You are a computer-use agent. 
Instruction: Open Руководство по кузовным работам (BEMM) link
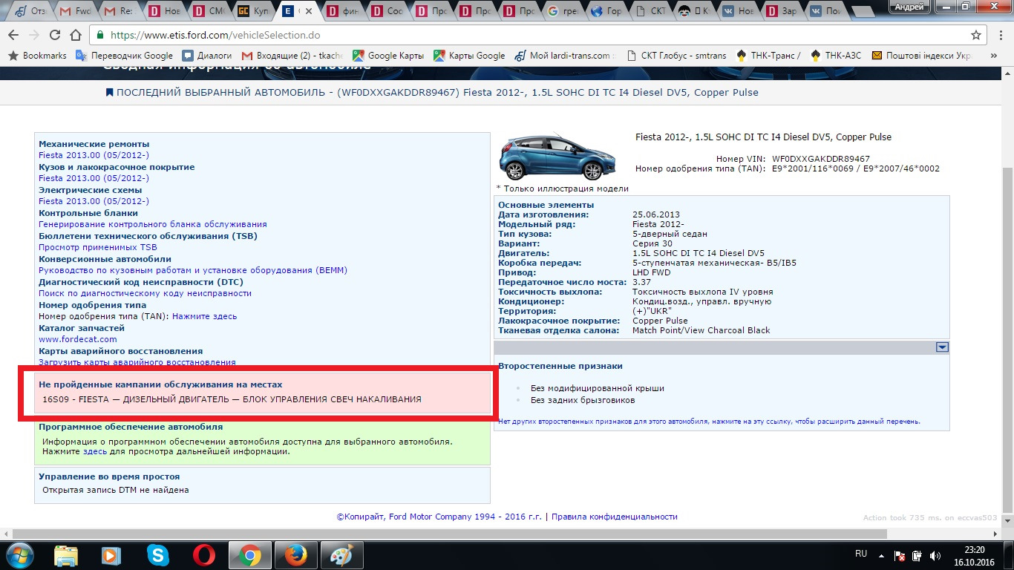[193, 270]
